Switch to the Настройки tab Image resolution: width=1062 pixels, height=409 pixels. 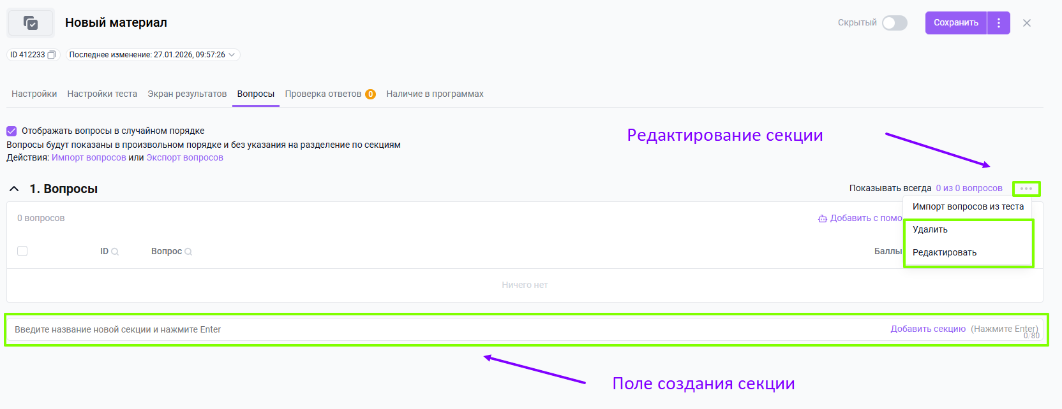point(34,94)
